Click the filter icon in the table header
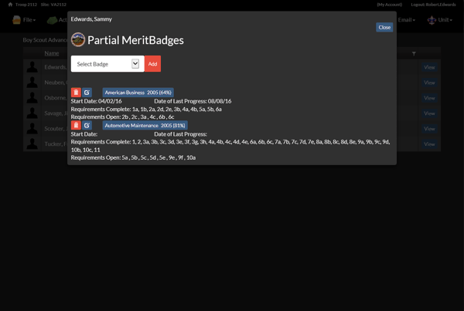The height and width of the screenshot is (311, 464). tap(414, 53)
